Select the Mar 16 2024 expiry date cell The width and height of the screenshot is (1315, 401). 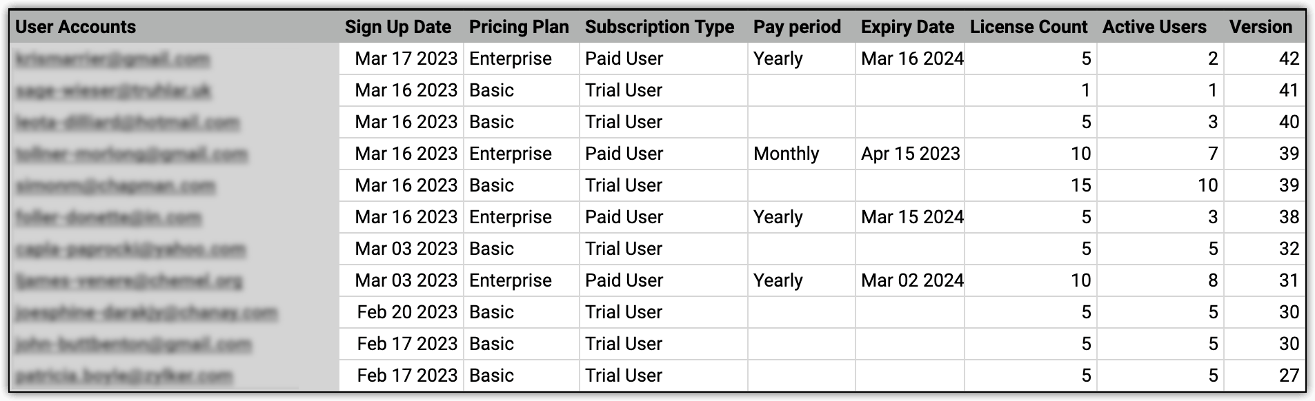912,59
